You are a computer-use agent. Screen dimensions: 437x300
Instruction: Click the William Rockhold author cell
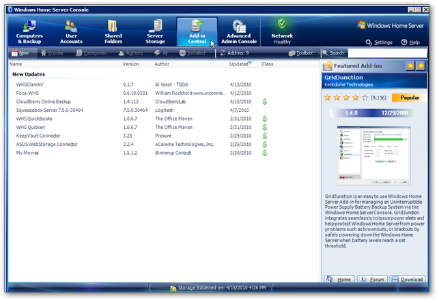[190, 93]
